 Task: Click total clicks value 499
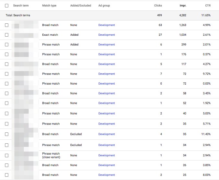coord(159,15)
